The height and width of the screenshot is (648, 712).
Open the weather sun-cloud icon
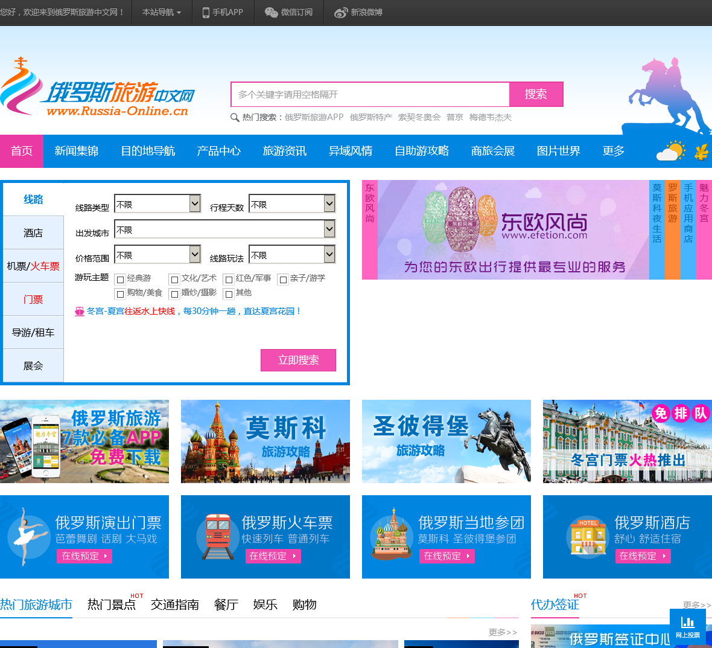click(x=670, y=151)
